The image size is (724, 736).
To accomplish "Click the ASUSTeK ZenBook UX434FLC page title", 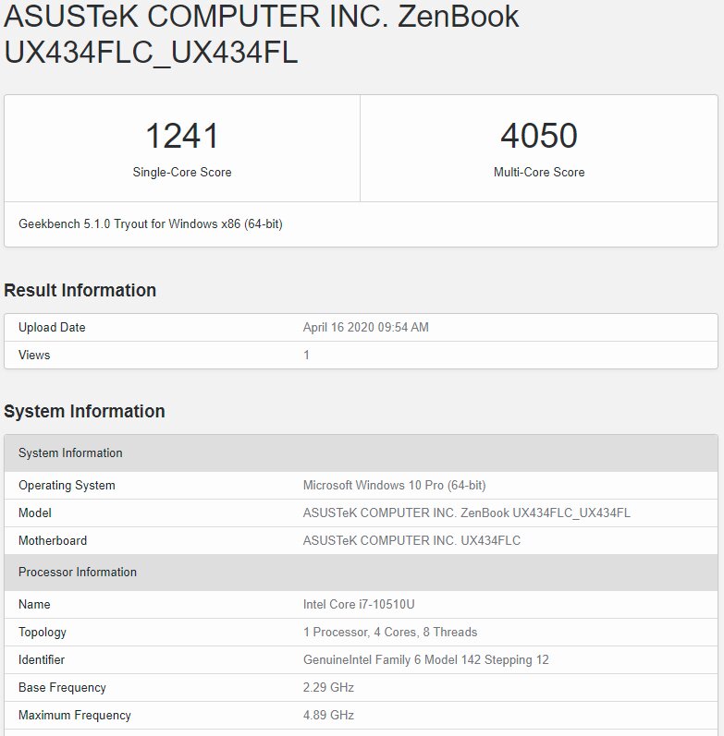I will click(262, 34).
